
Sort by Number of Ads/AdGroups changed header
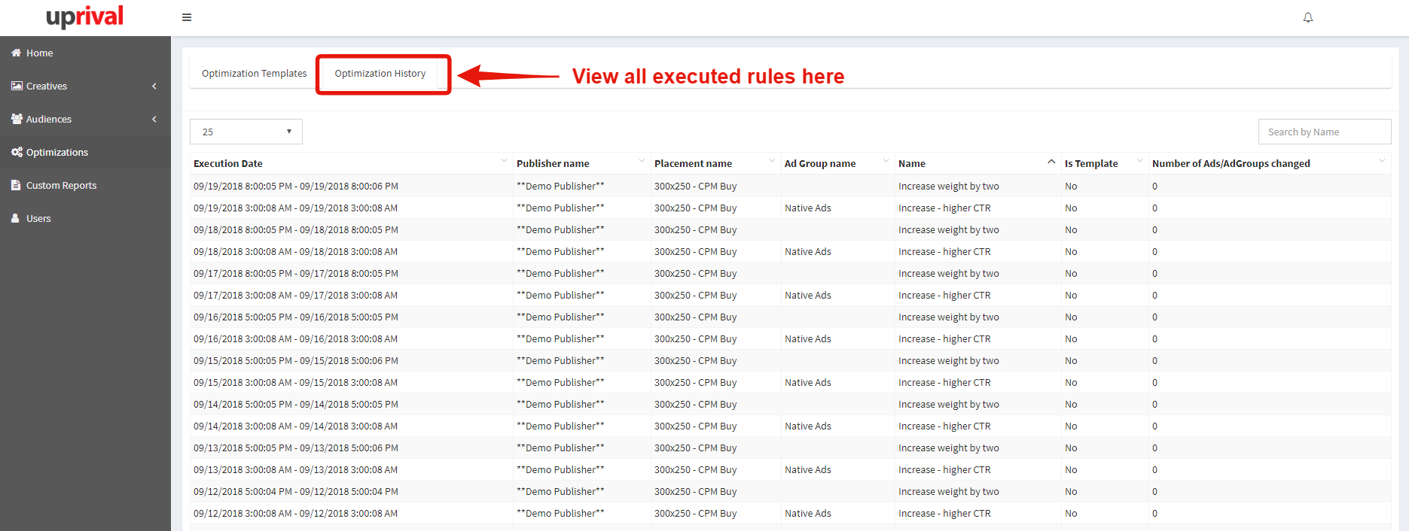coord(1231,163)
